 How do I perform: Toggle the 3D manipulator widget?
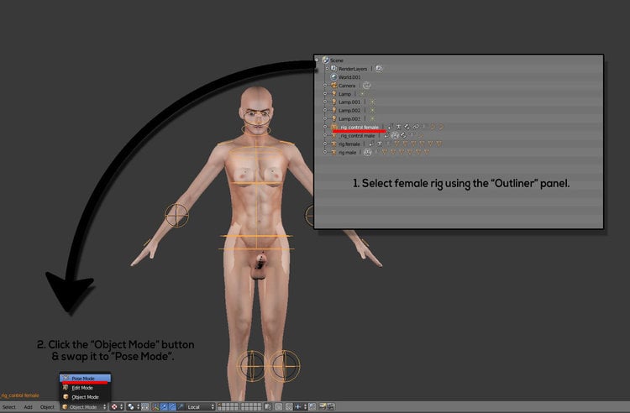[155, 407]
